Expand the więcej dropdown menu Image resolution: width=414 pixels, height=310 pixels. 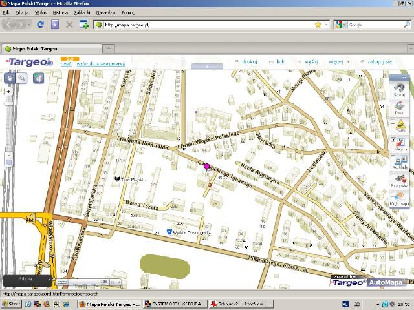pos(339,62)
